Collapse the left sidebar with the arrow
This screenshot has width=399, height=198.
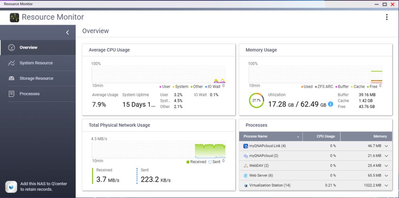67,33
